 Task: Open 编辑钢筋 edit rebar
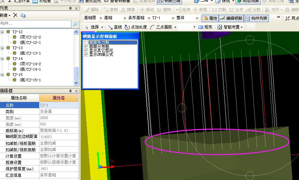(x=231, y=18)
